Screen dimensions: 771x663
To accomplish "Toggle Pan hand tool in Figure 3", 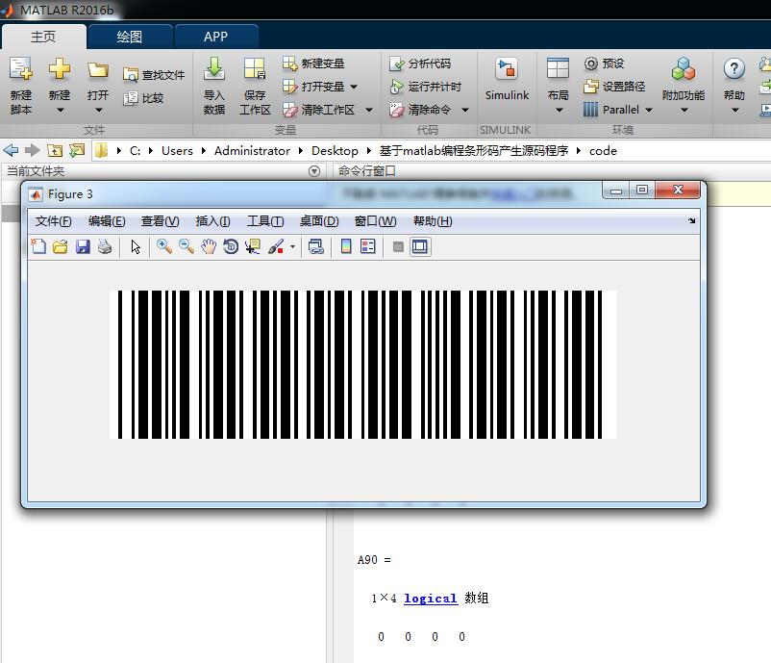I will (x=209, y=246).
